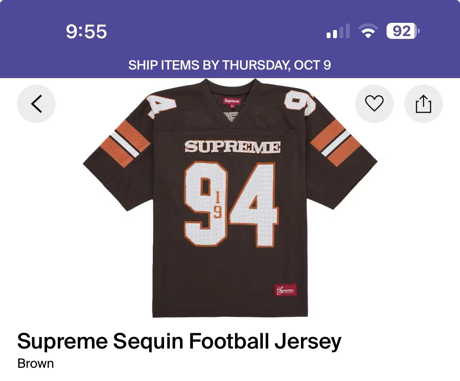Tap the cellular signal bars icon
This screenshot has height=381, width=460.
(338, 32)
